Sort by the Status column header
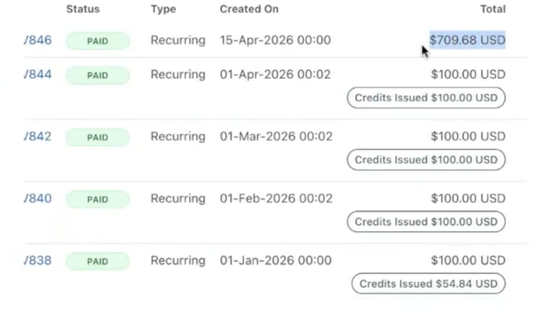This screenshot has width=547, height=315. tap(83, 9)
